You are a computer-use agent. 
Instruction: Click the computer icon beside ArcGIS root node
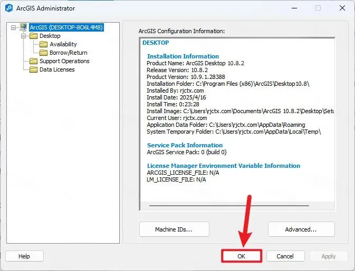click(23, 27)
